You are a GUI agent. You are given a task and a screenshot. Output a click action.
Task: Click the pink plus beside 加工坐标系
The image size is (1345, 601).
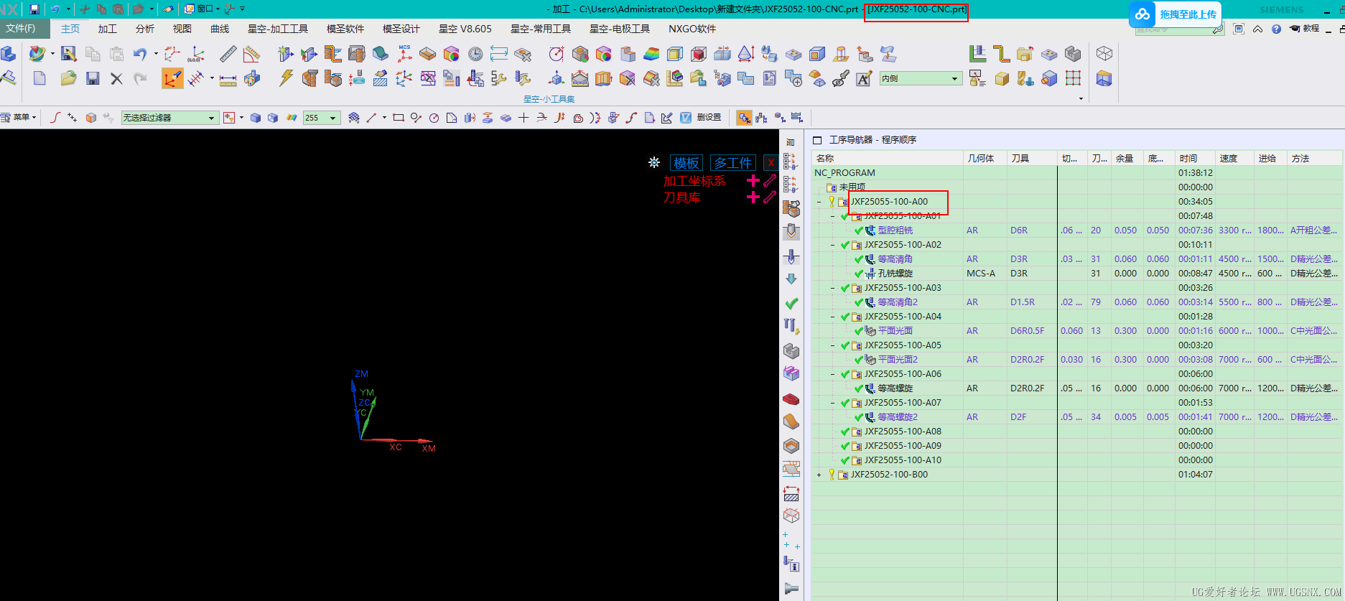click(x=753, y=181)
